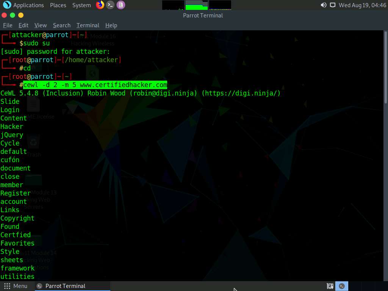Open the Edit menu in Parrot Terminal

(23, 25)
